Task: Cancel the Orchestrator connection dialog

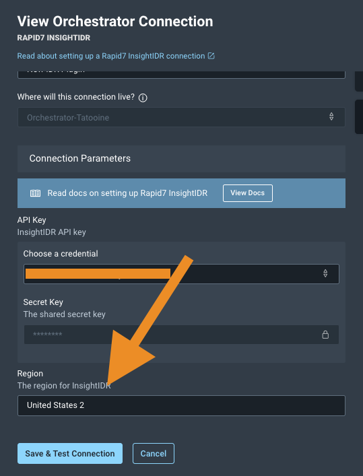Action: click(x=154, y=454)
